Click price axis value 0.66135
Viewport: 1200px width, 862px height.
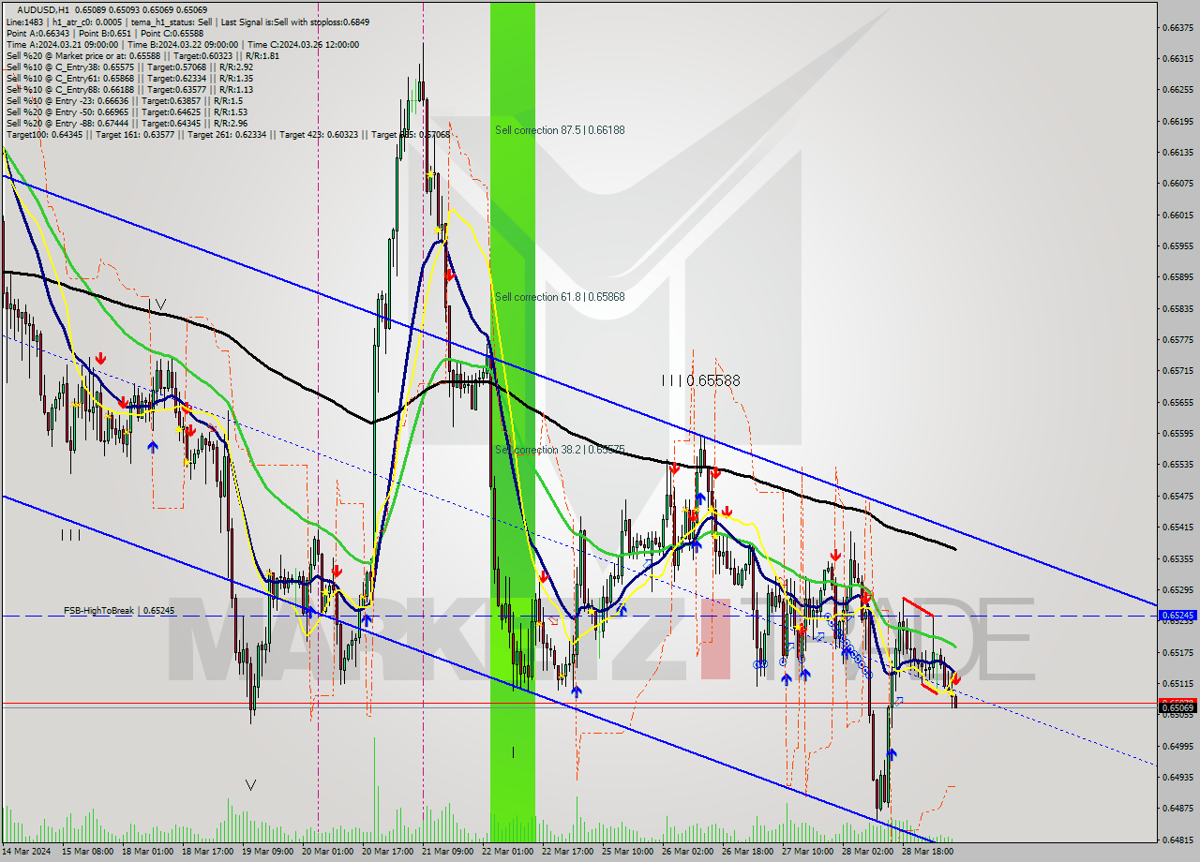pos(1178,152)
